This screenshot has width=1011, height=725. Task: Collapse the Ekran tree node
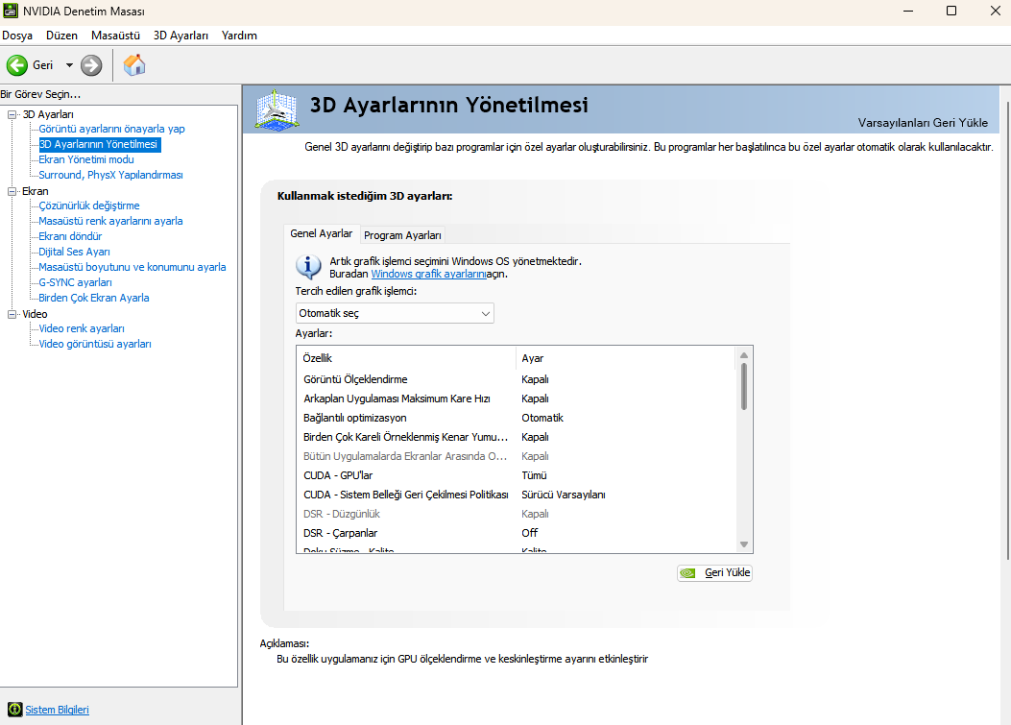(x=12, y=191)
